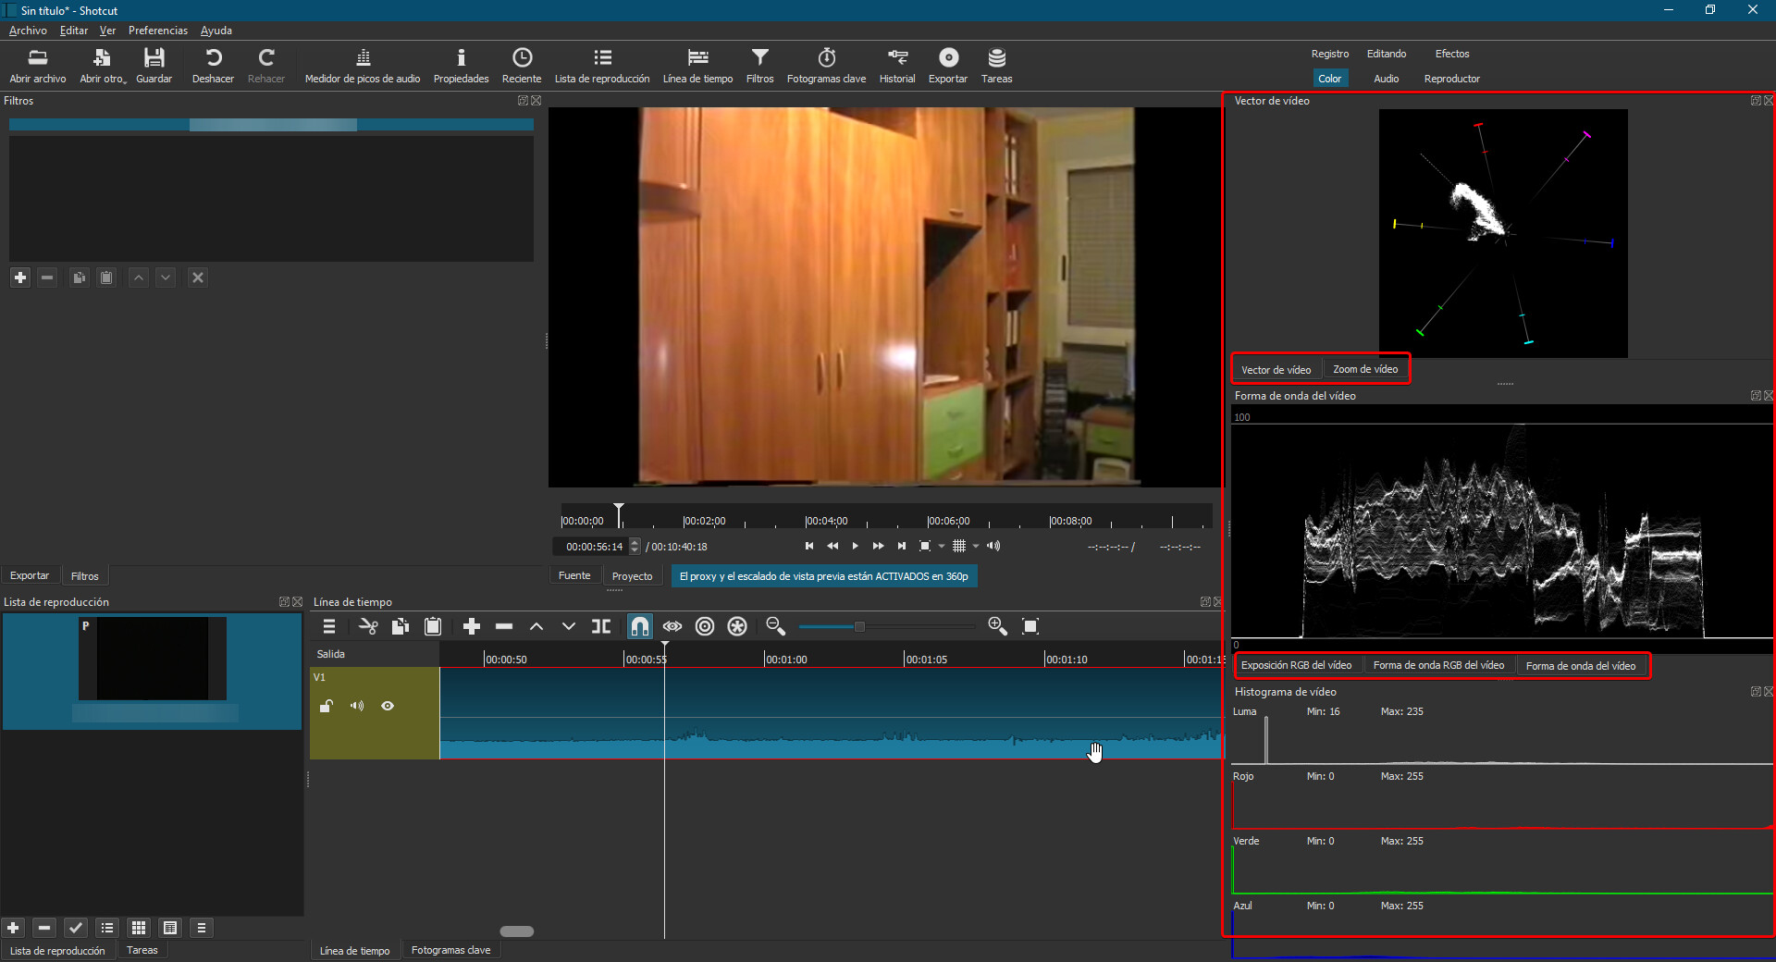1776x962 pixels.
Task: Click the timeline zoom-in magnifier
Action: (997, 626)
